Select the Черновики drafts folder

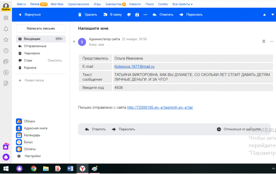coord(32,53)
